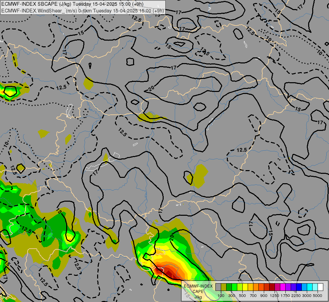
Task: Click the legend label '1250'
Action: [275, 296]
